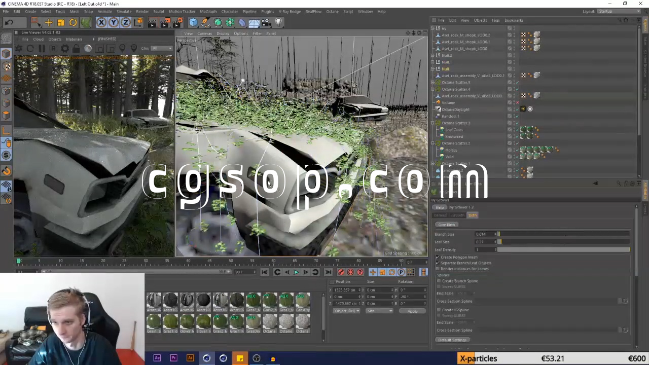
Task: Open Object Manager Tags menu
Action: (x=495, y=20)
